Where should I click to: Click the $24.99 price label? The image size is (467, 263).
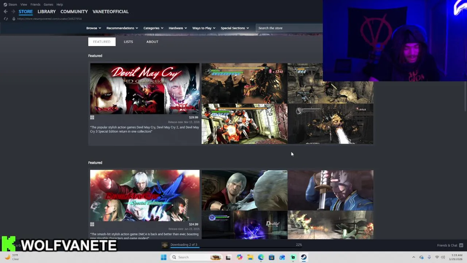(x=193, y=224)
